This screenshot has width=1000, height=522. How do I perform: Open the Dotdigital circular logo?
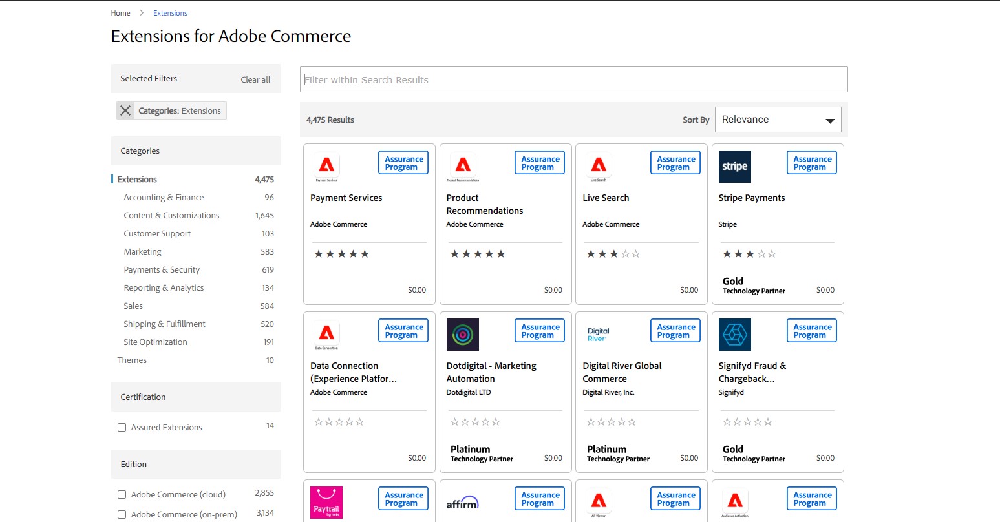click(463, 335)
